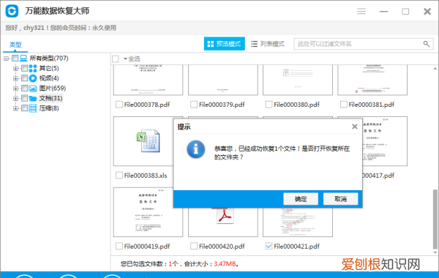Expand the 压缩(8) tree node
Screen dimensions: 439x278
pyautogui.click(x=15, y=108)
